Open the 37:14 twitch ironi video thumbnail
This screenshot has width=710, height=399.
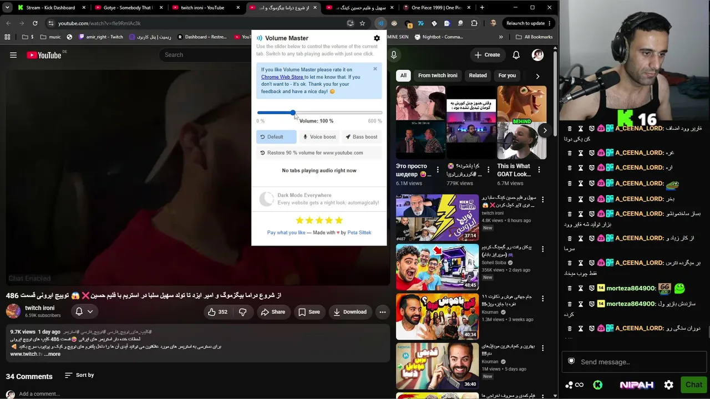[437, 218]
